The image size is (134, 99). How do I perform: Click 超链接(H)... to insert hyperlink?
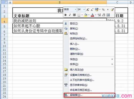pyautogui.click(x=89, y=95)
